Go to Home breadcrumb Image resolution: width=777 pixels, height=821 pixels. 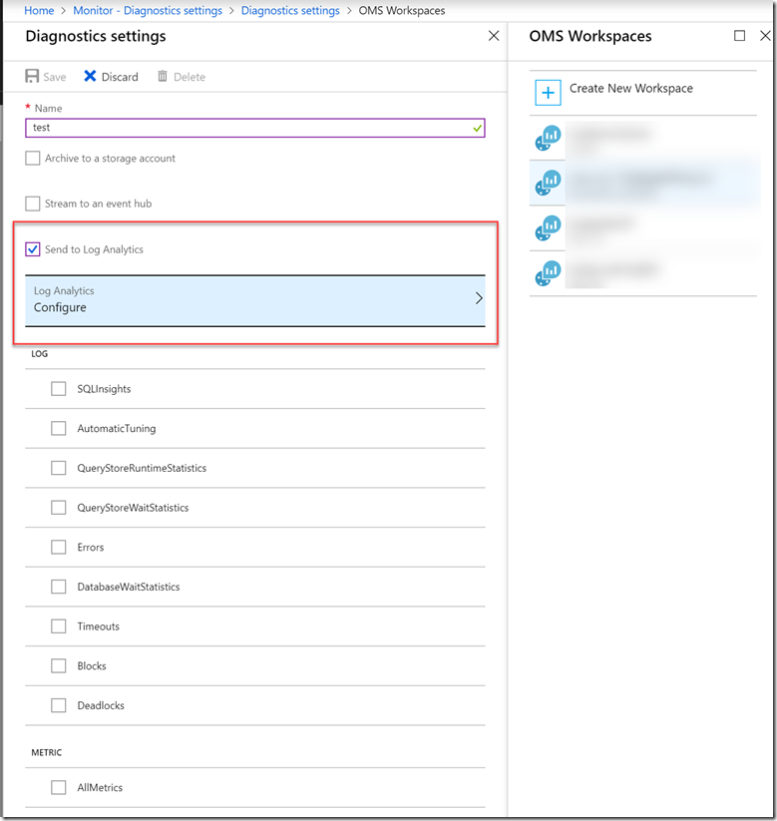[39, 10]
